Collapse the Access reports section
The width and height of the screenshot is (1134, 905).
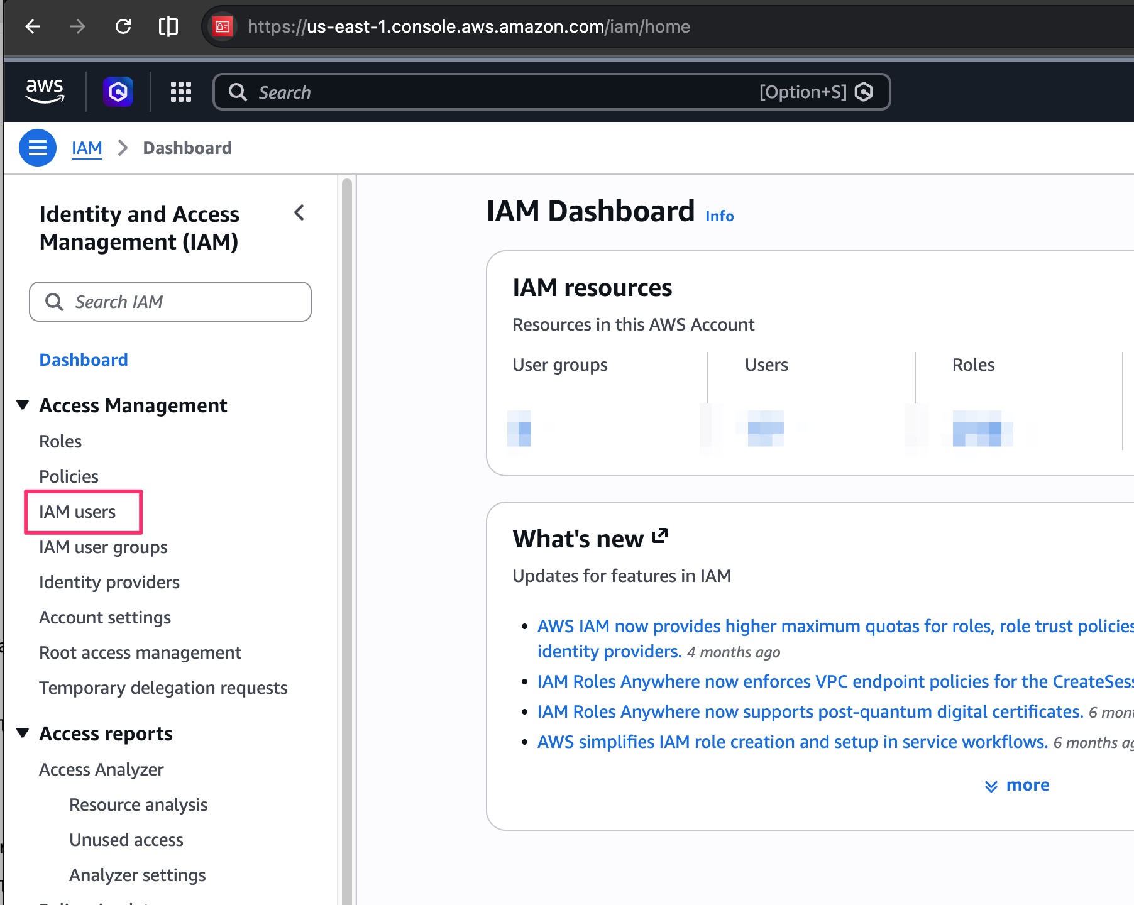click(23, 733)
